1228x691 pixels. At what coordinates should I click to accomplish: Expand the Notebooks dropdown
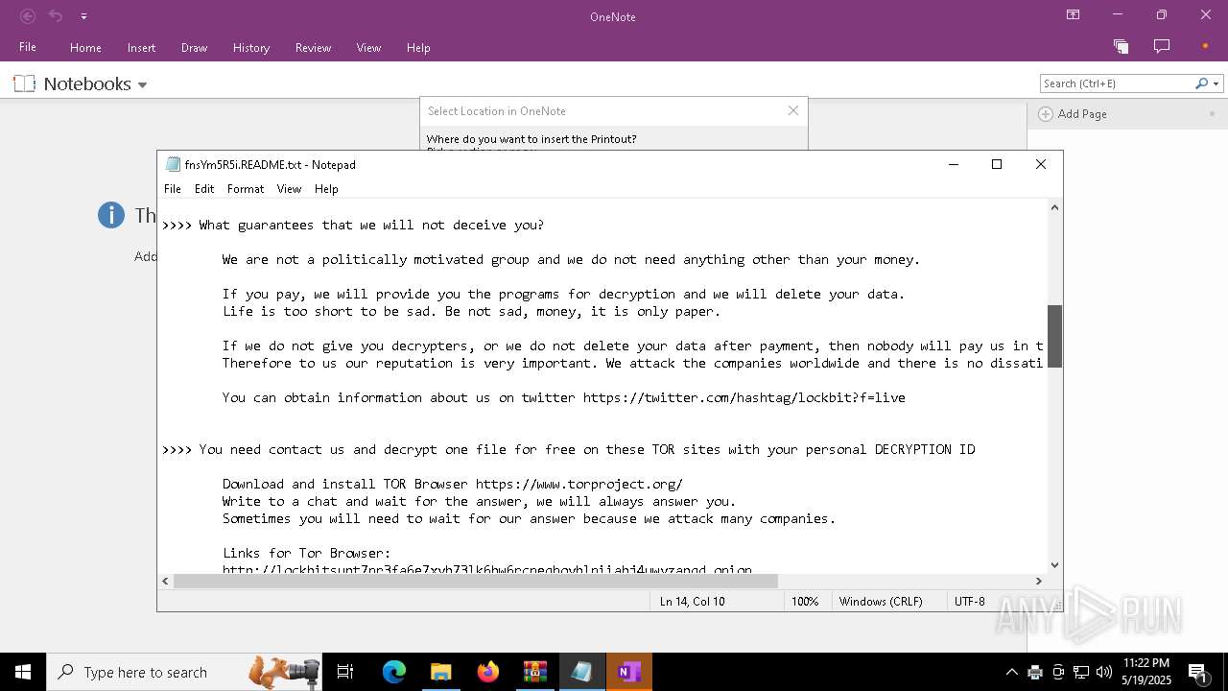pyautogui.click(x=143, y=84)
